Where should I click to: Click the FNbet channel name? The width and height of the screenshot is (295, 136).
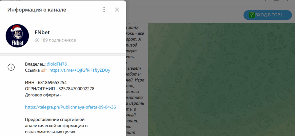43,33
